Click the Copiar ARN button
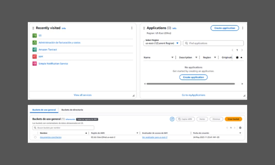 click(185, 119)
